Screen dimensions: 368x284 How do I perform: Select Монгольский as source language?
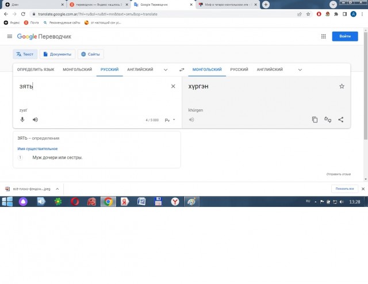coord(78,70)
